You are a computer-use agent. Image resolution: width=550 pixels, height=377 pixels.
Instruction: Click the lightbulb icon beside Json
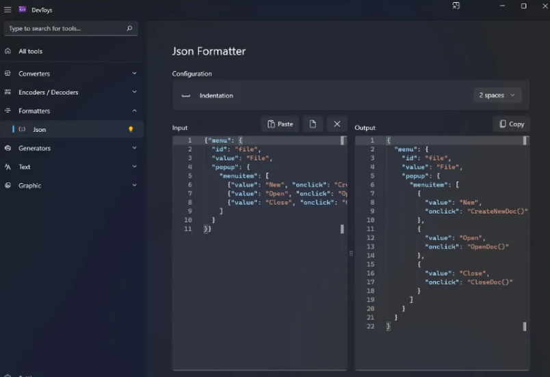(131, 129)
